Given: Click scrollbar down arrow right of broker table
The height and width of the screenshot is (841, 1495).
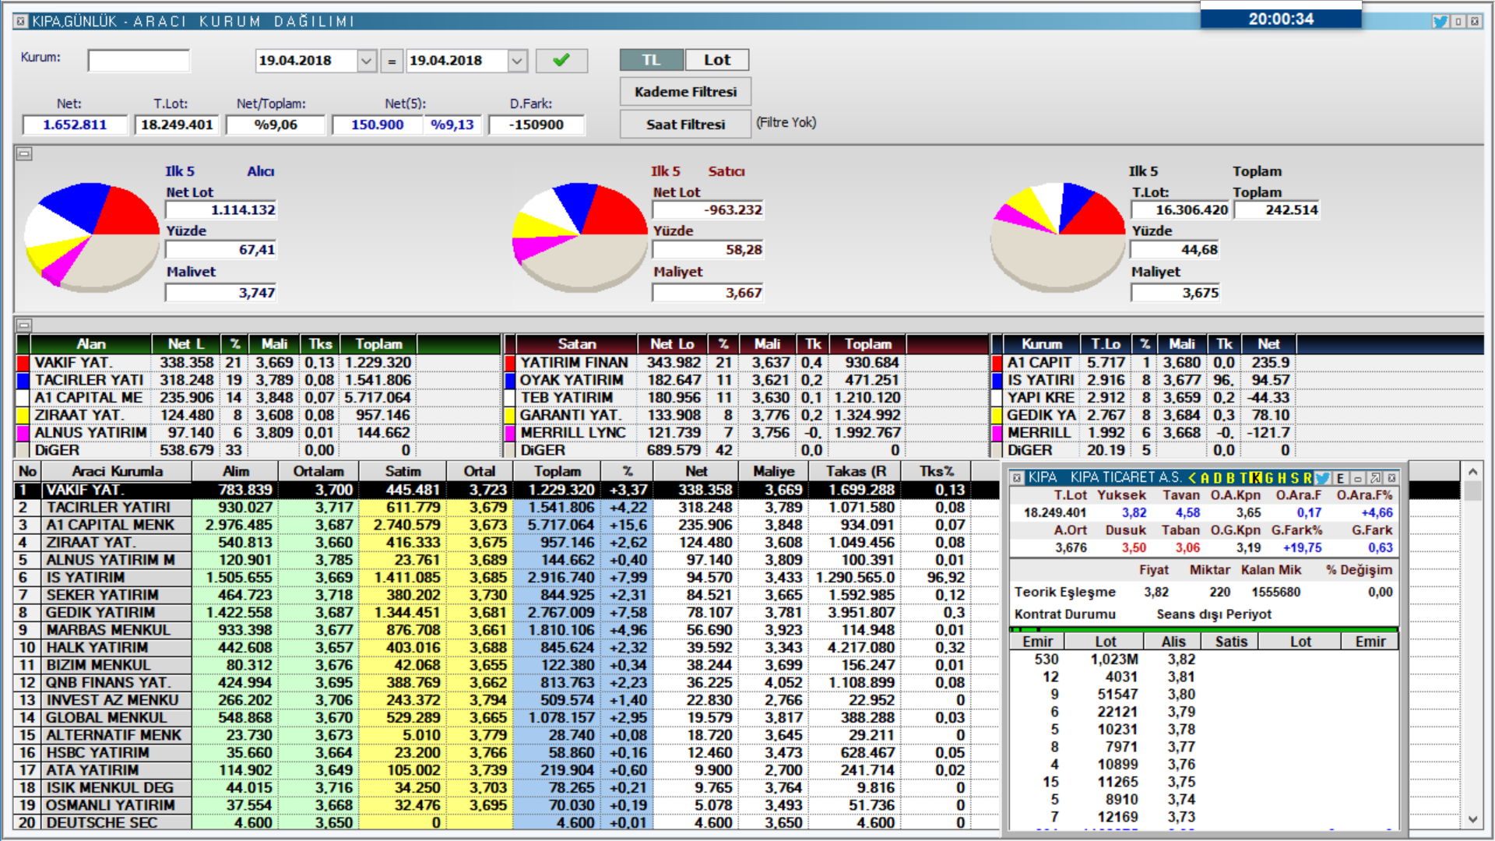Looking at the screenshot, I should pyautogui.click(x=1472, y=819).
